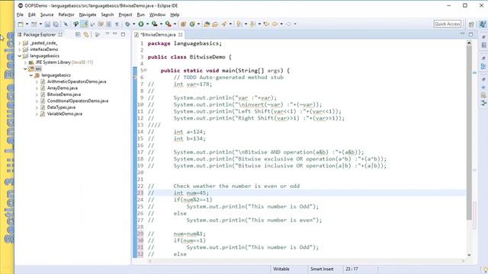The width and height of the screenshot is (488, 274).
Task: Click the Save toolbar icon
Action: 47,24
